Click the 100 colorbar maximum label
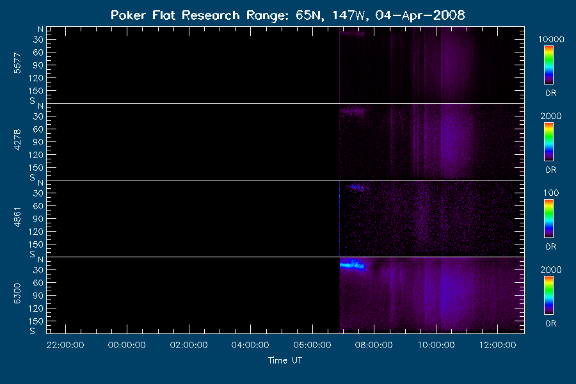The image size is (576, 384). pyautogui.click(x=550, y=193)
